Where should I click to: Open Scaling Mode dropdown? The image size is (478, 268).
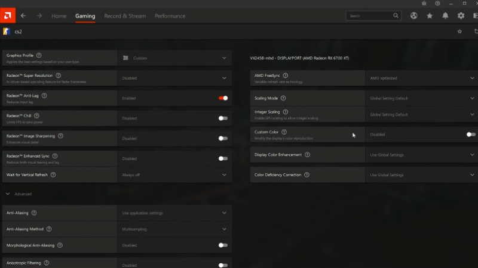pyautogui.click(x=422, y=98)
